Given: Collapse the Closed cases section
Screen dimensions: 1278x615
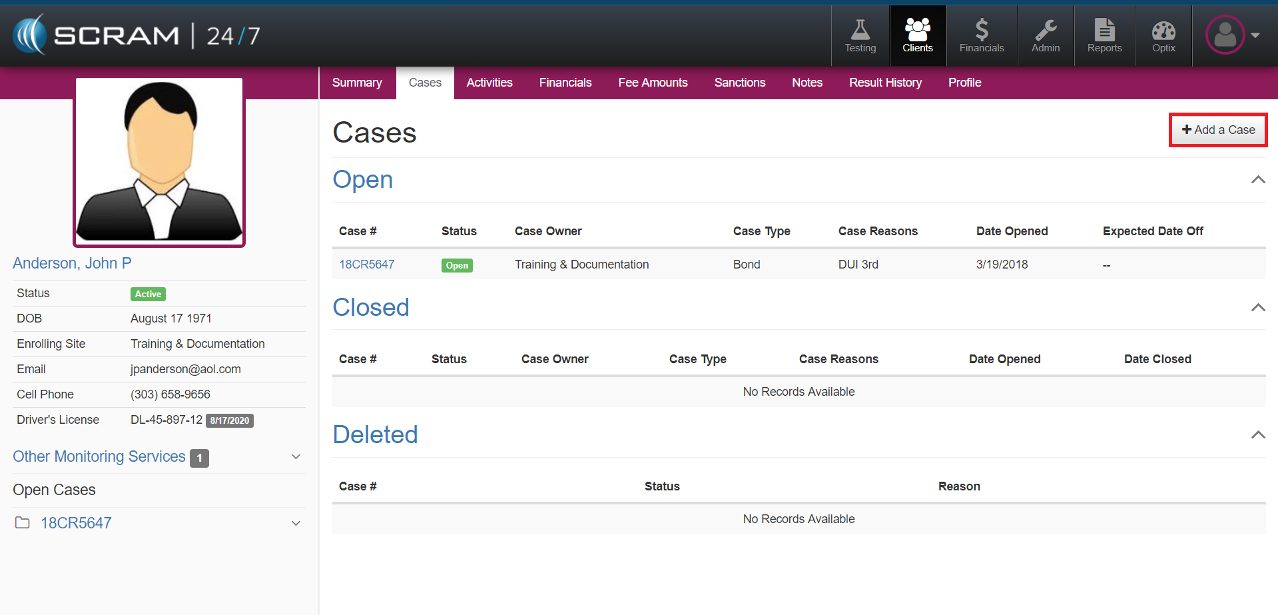Looking at the screenshot, I should click(x=1257, y=308).
